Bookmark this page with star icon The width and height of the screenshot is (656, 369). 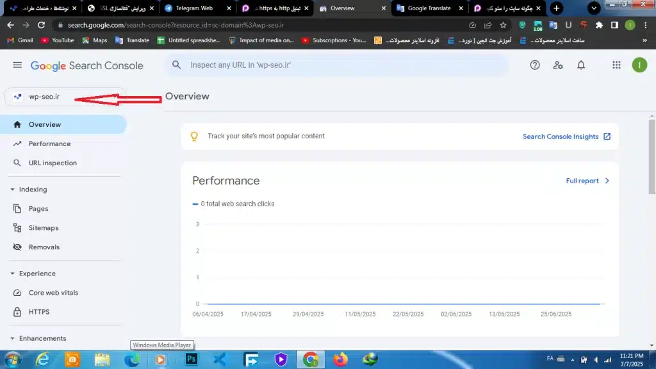(504, 25)
